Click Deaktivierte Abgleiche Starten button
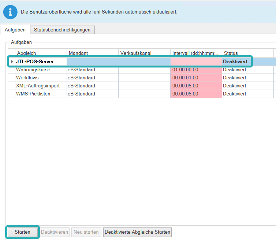This screenshot has height=241, width=276. pyautogui.click(x=137, y=232)
